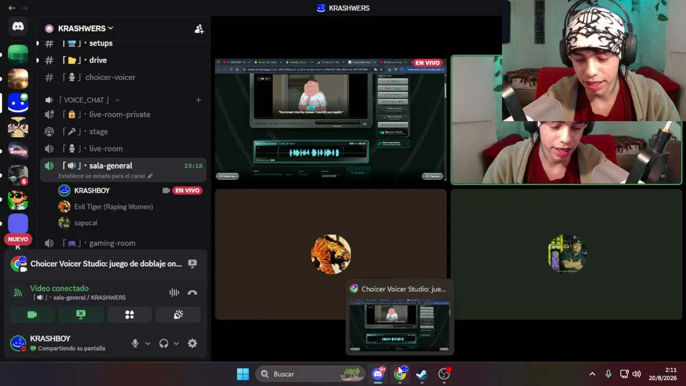The image size is (686, 386).
Task: Open the drive text channel
Action: (123, 60)
